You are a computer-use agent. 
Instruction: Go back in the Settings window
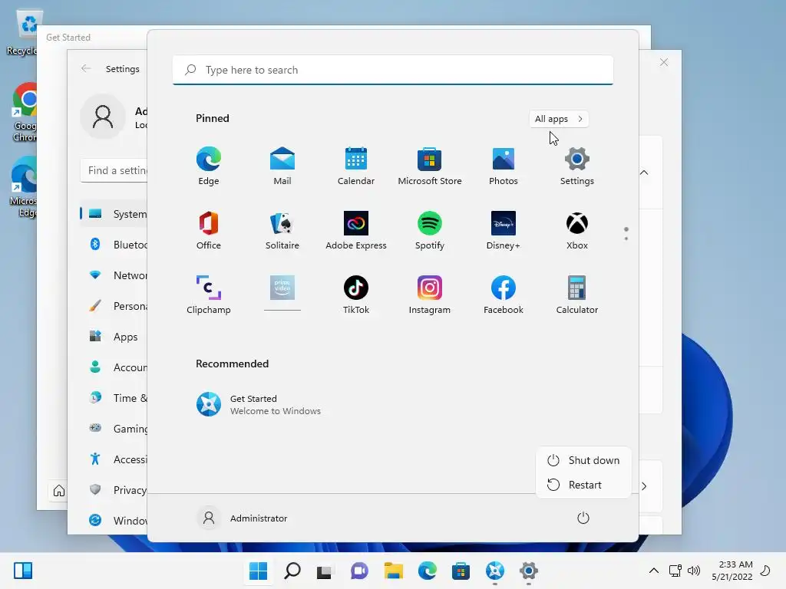pos(86,68)
